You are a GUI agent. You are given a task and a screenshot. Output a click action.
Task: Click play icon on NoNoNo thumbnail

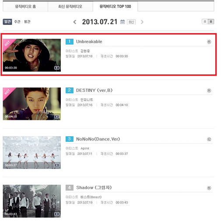click(57, 165)
